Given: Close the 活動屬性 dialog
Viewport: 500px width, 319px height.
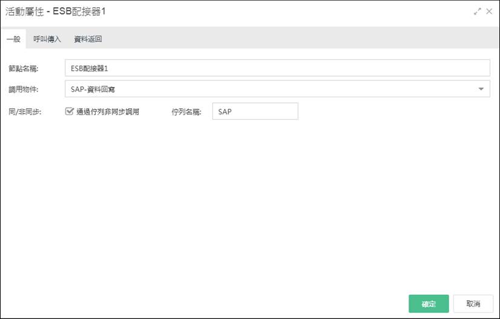Looking at the screenshot, I should point(489,11).
